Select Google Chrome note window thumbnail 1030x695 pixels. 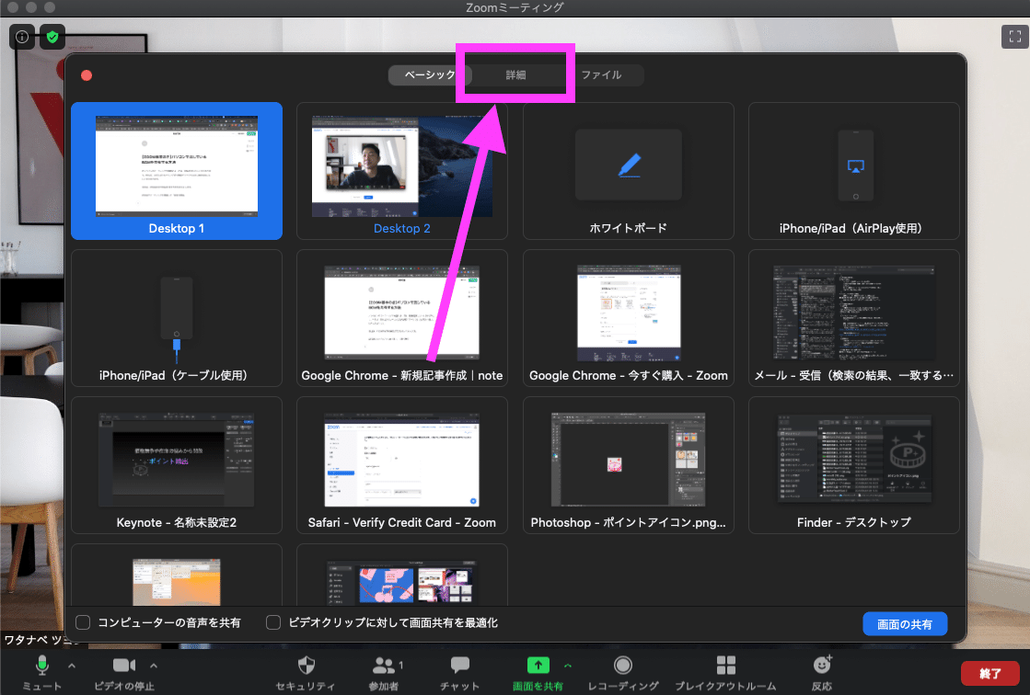coord(402,318)
